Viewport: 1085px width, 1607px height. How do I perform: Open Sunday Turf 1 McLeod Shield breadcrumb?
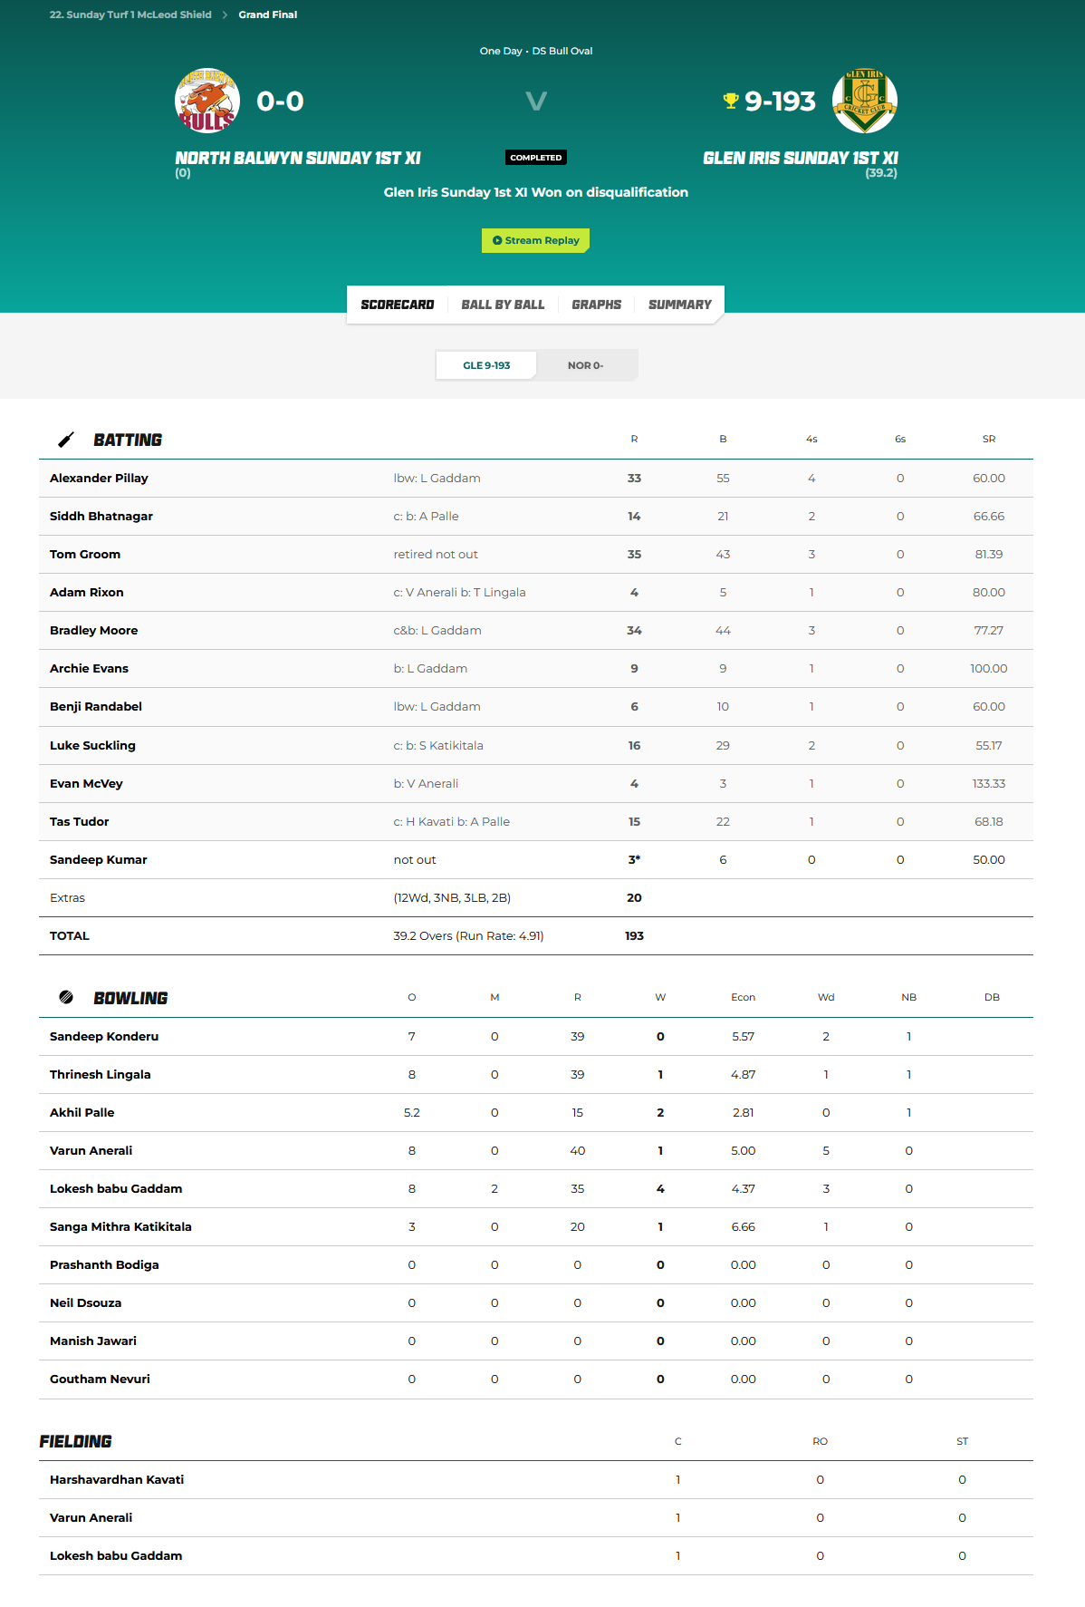130,15
